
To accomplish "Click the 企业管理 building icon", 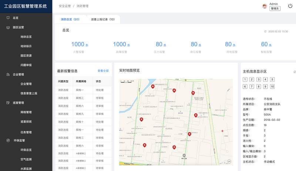I will click(x=8, y=75).
